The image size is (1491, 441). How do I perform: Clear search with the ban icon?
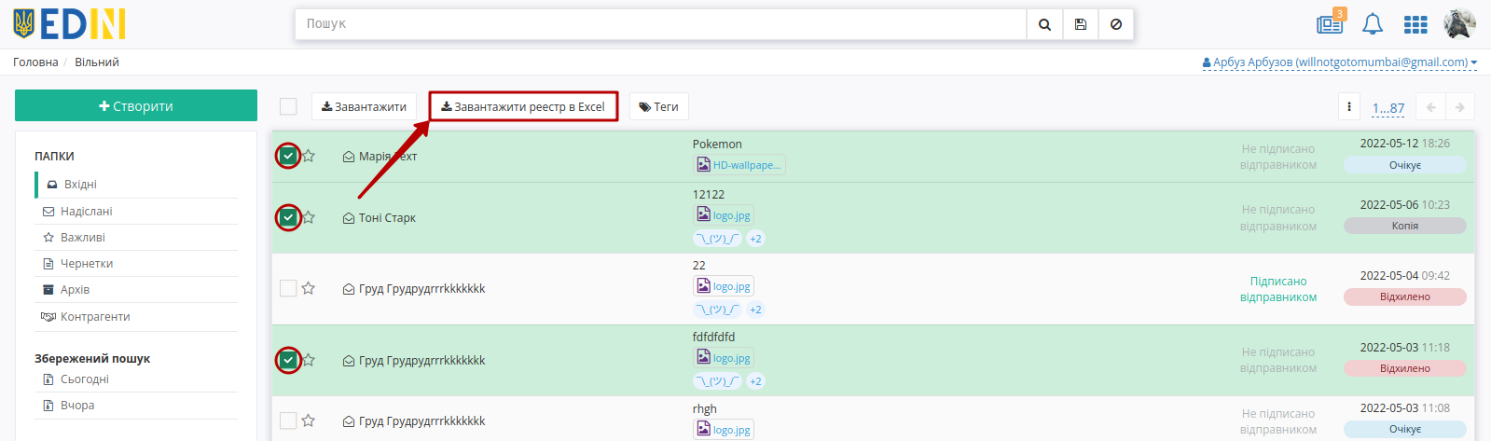click(1115, 24)
